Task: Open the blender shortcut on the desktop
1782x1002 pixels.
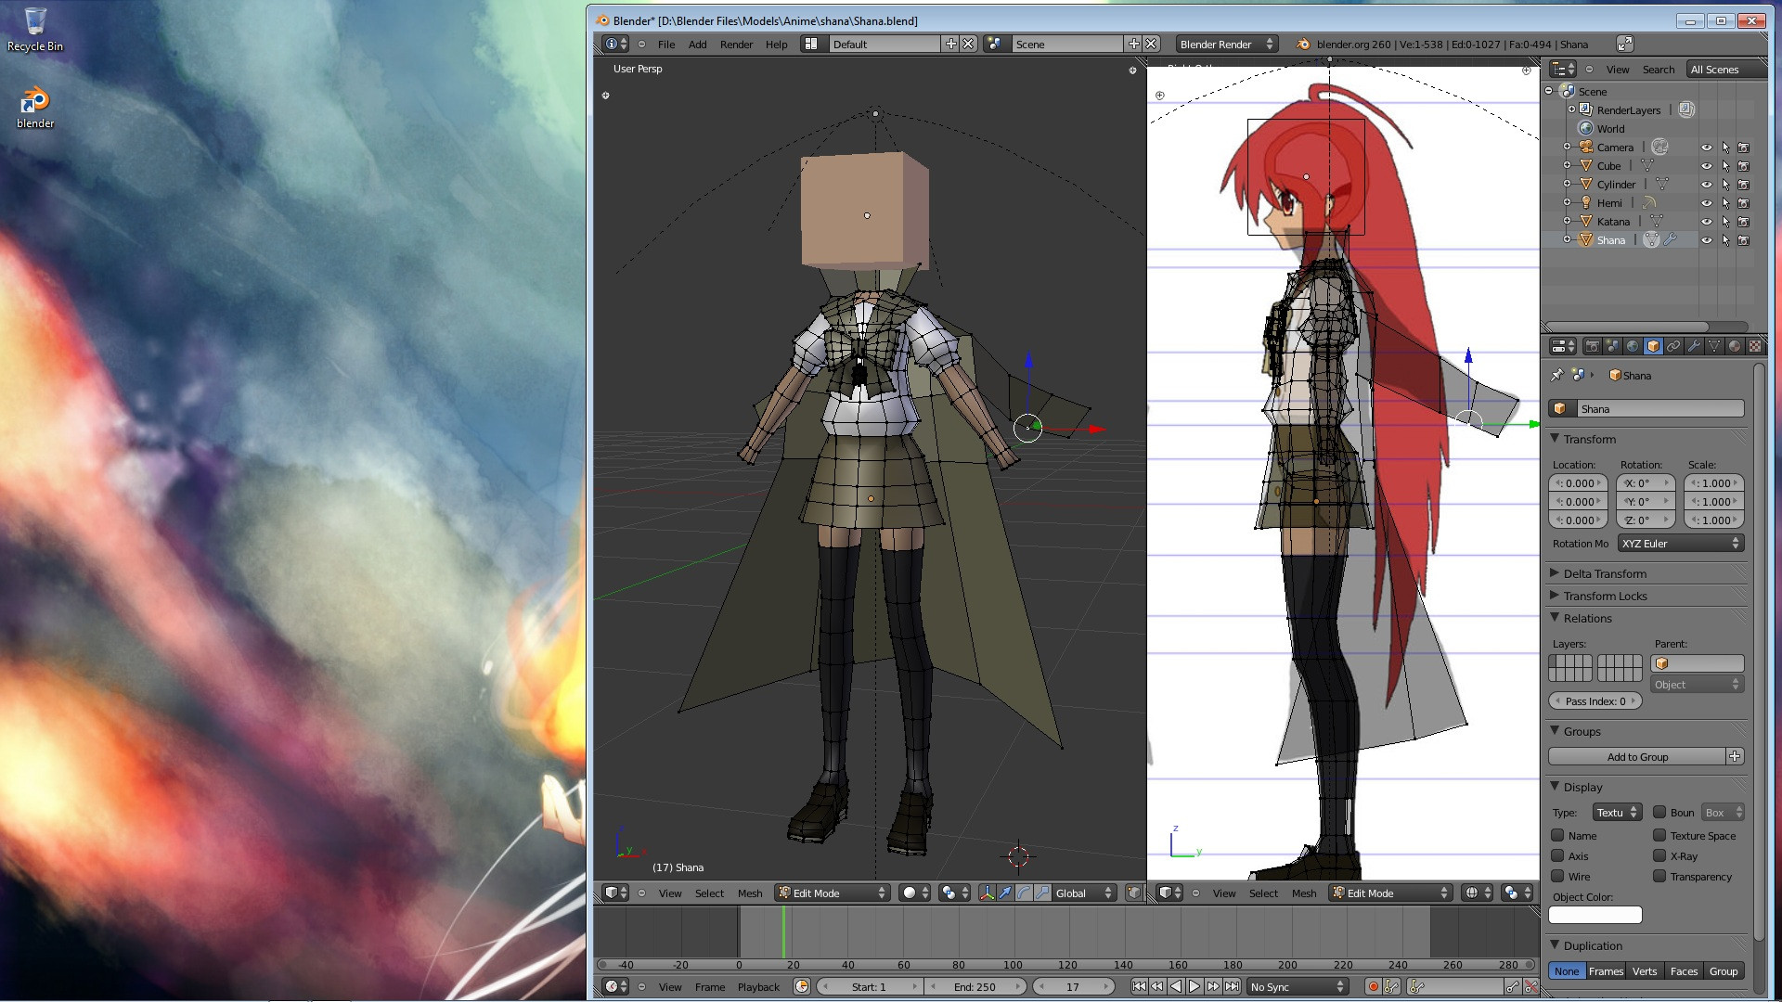Action: click(x=35, y=108)
